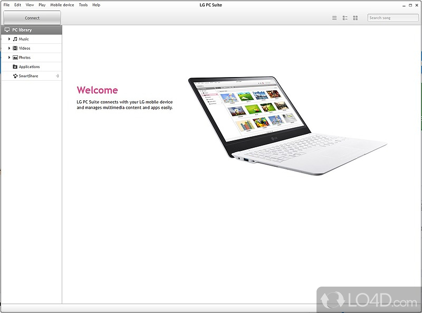
Task: Expand the Videos tree node arrow
Action: click(9, 48)
